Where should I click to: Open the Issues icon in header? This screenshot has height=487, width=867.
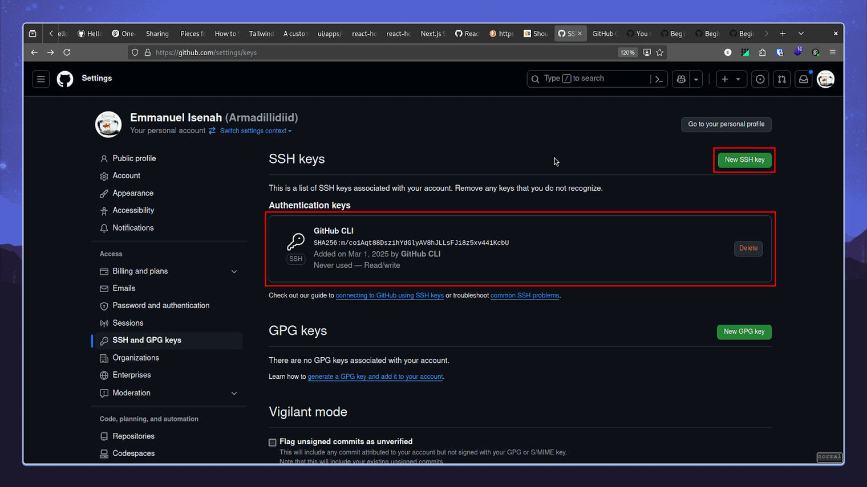click(x=760, y=79)
